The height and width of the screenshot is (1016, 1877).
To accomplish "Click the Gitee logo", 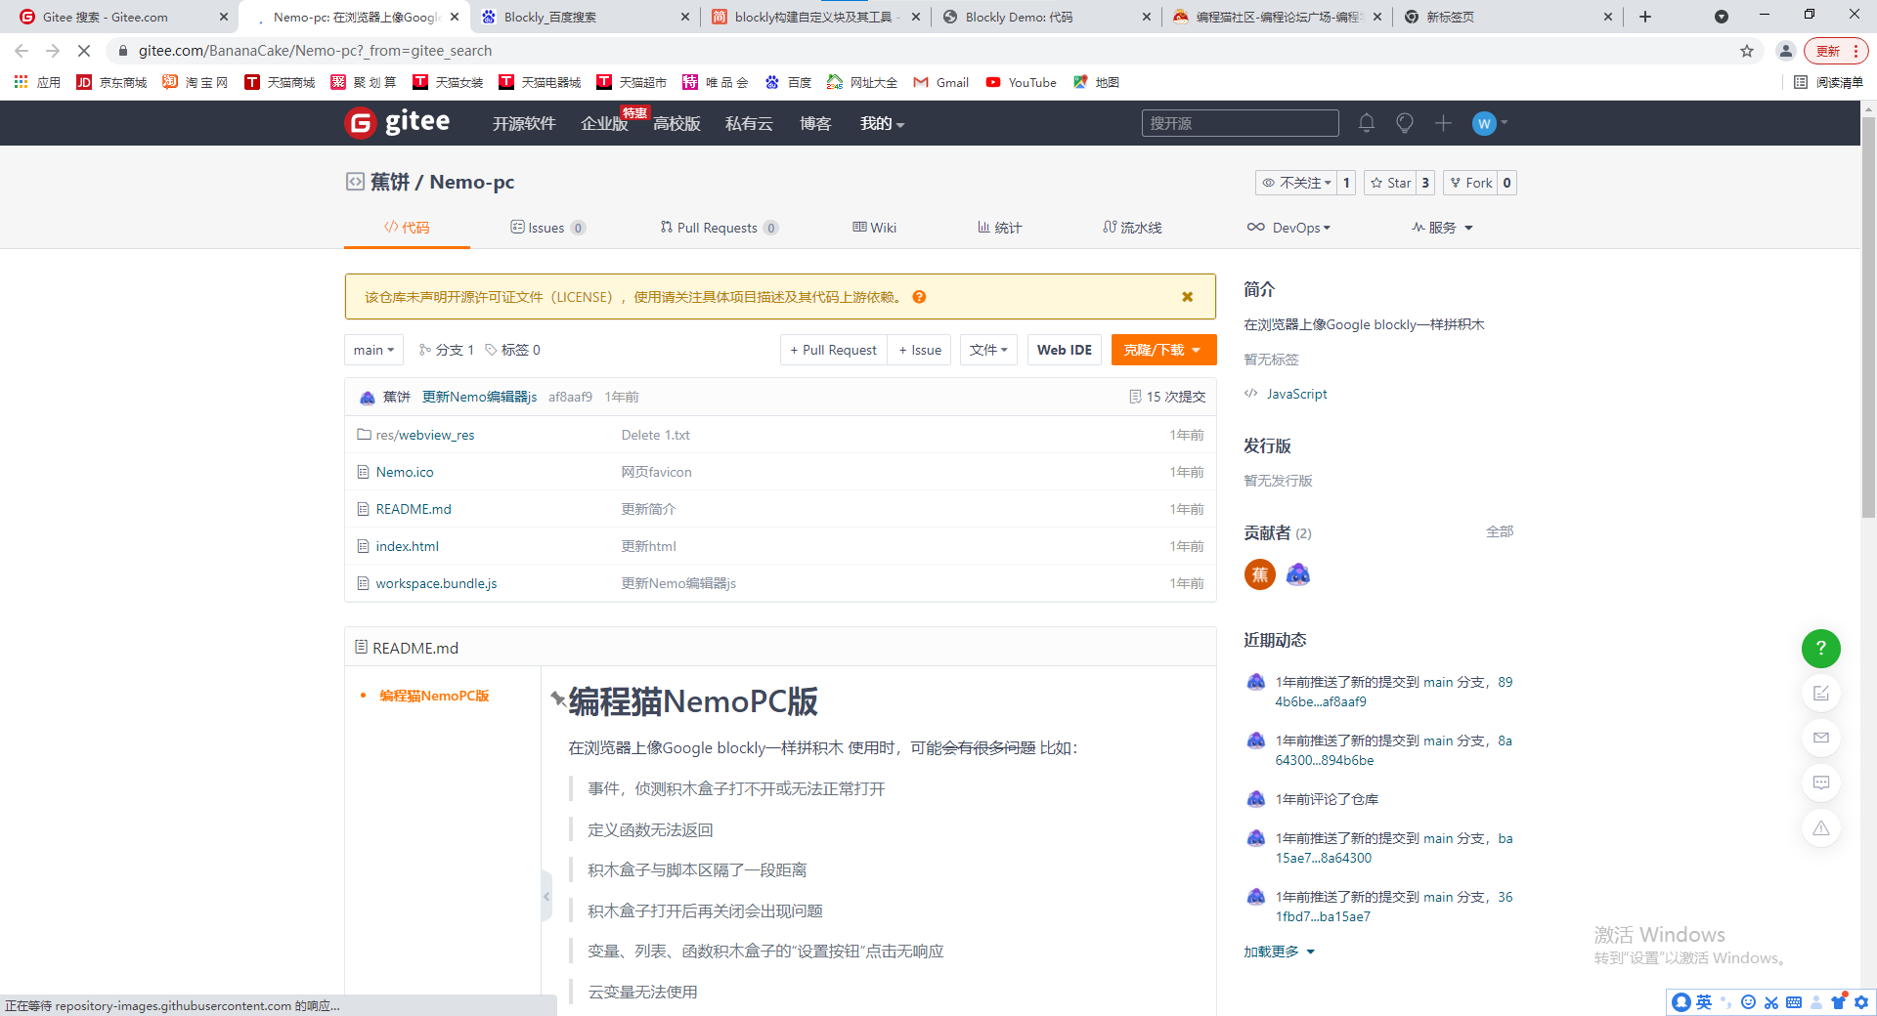I will 397,123.
